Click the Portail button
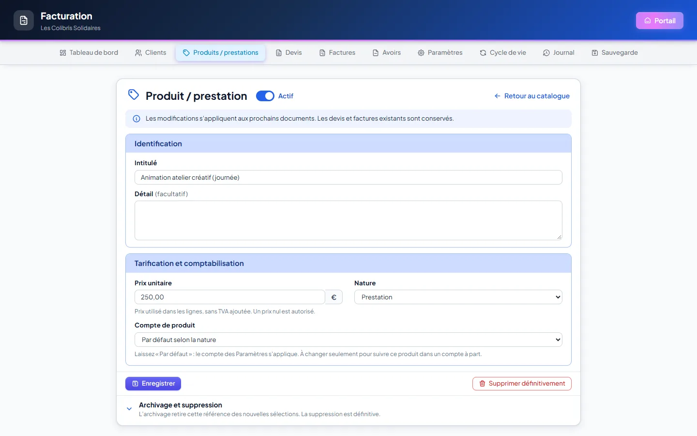The image size is (697, 436). (660, 20)
